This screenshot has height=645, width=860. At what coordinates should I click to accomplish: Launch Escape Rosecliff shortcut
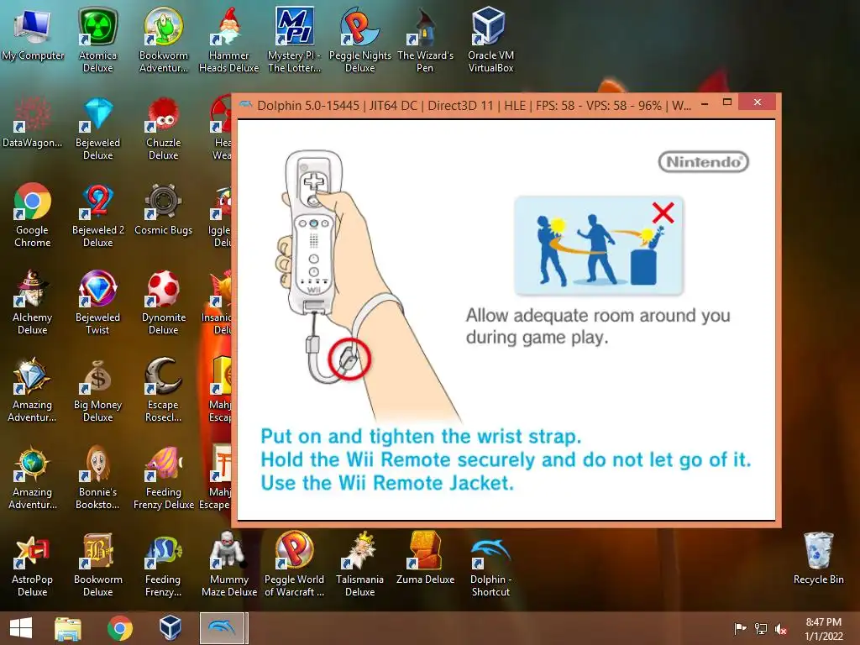164,390
